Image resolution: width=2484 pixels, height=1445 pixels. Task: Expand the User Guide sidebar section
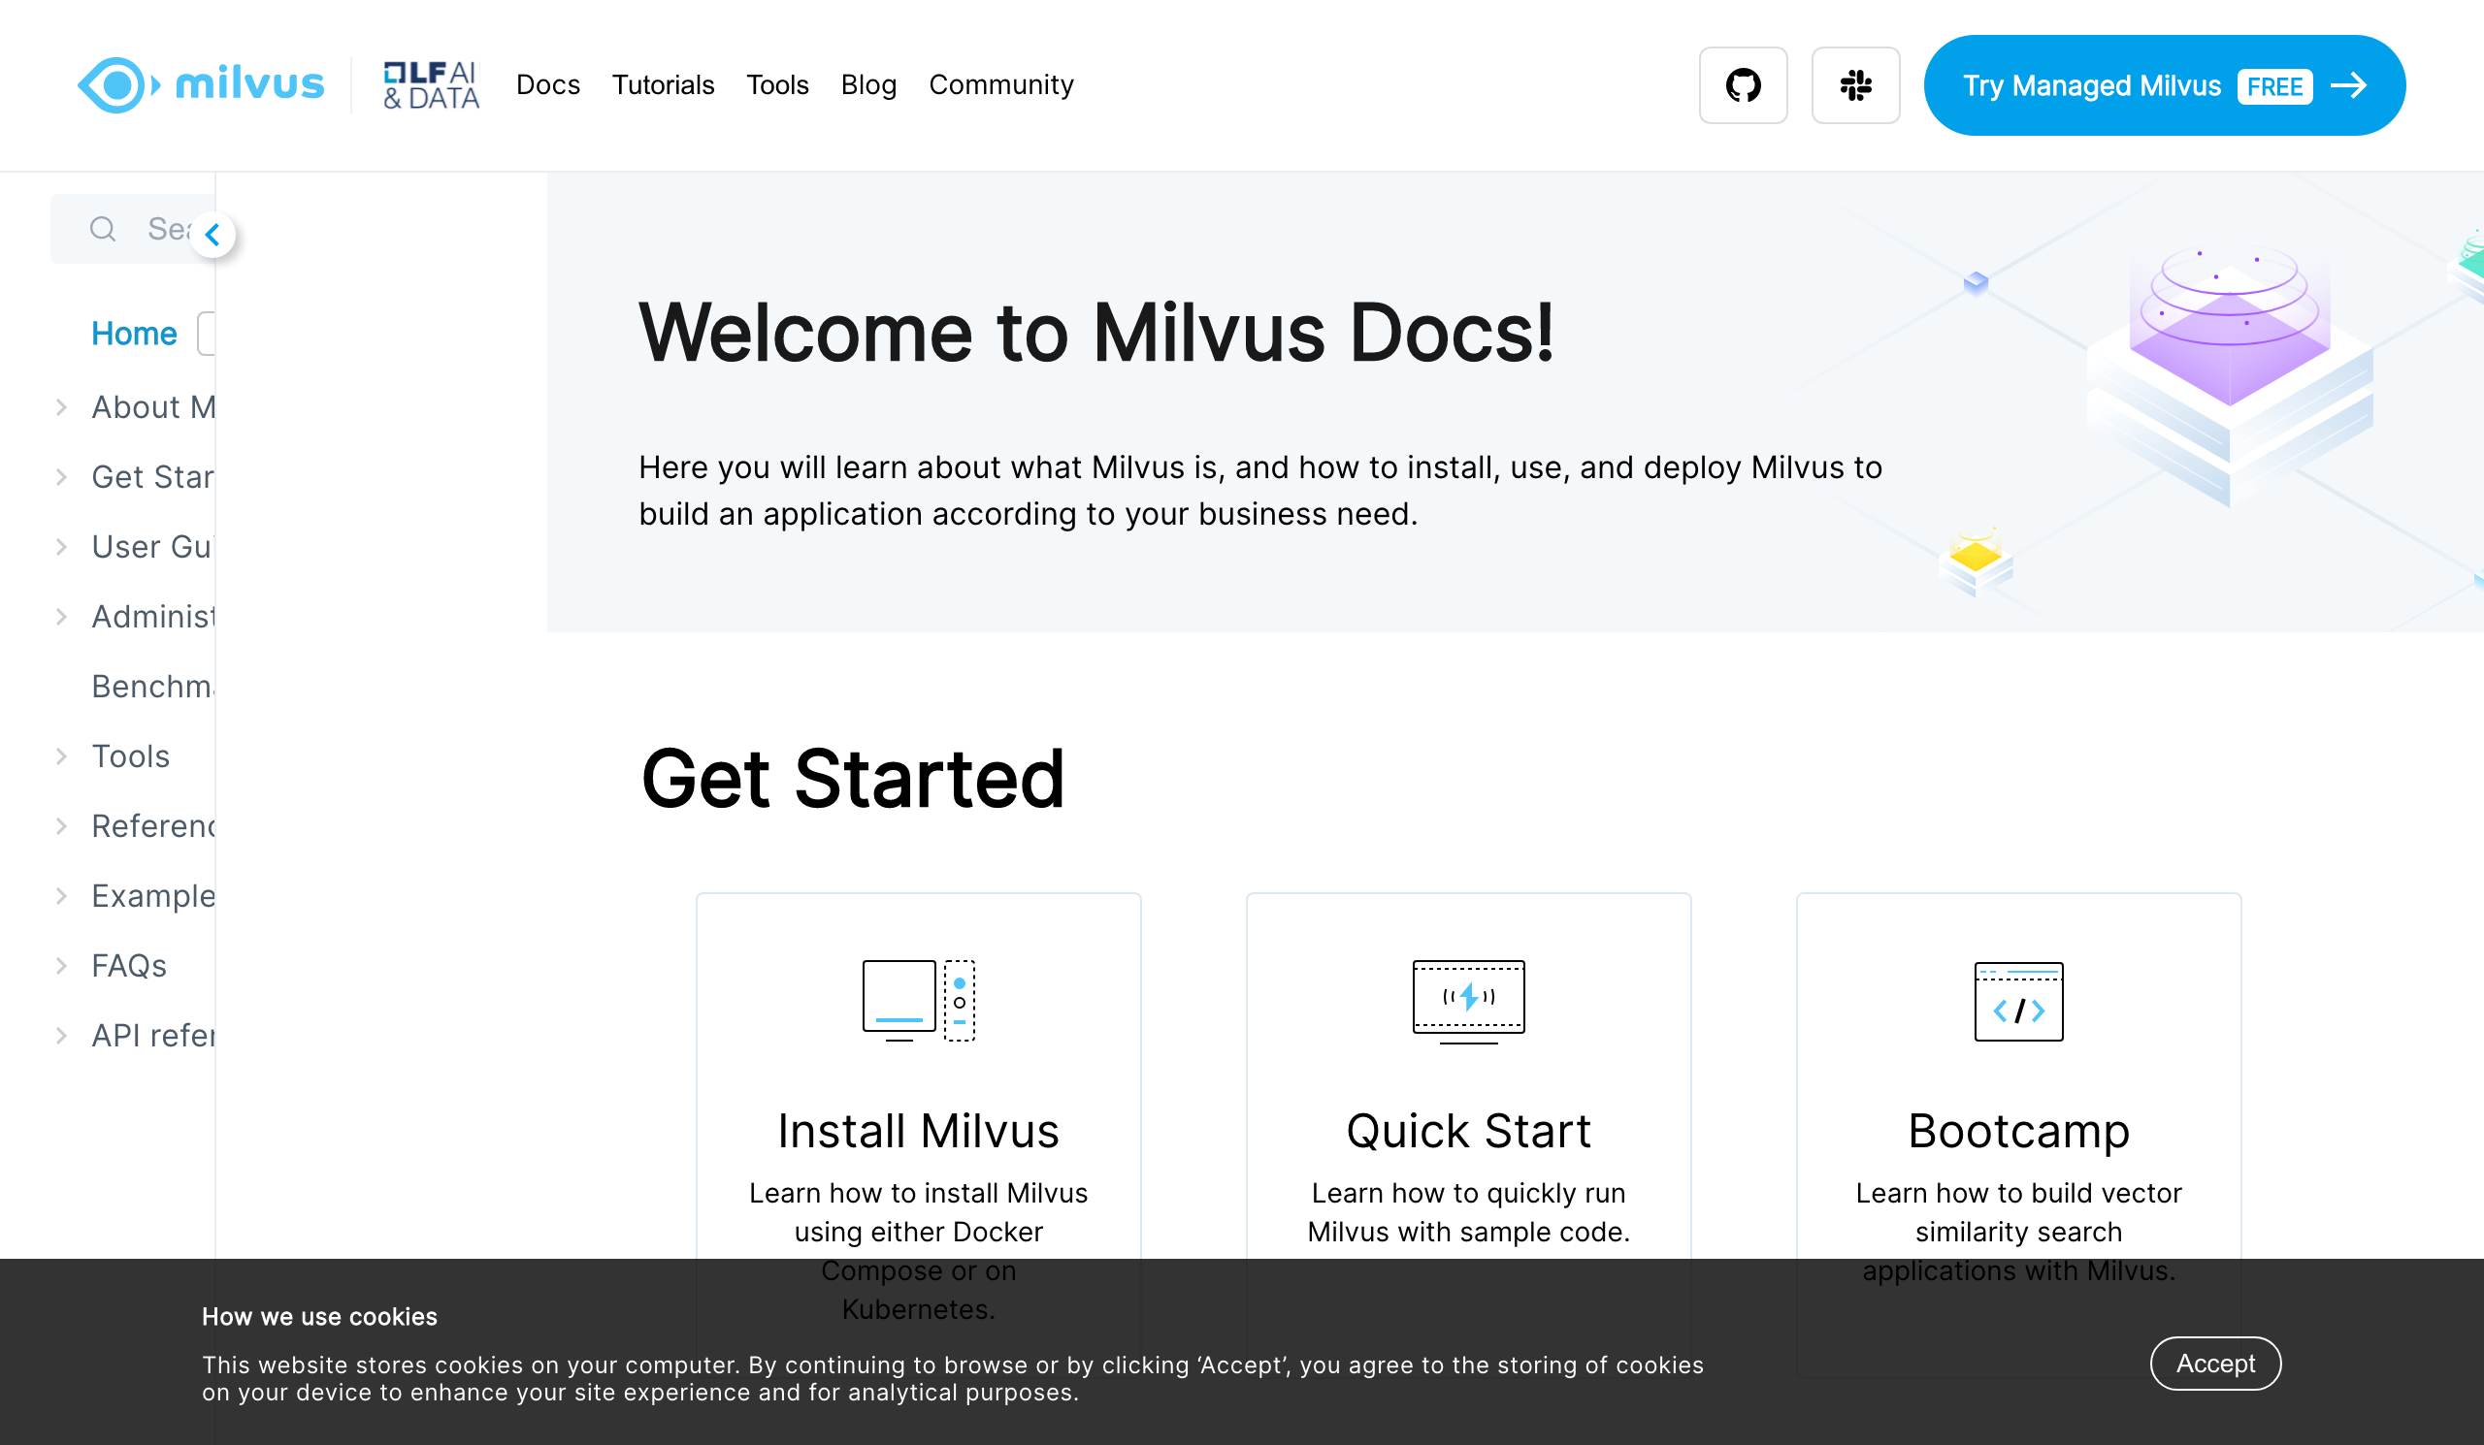click(x=61, y=548)
